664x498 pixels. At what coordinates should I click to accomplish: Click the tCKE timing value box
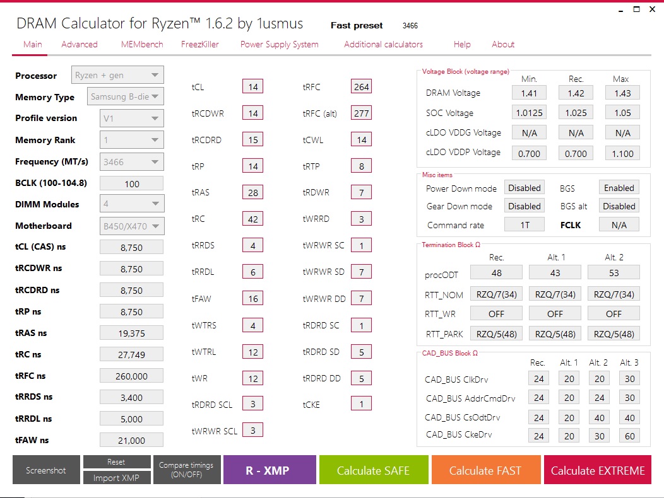coord(361,403)
